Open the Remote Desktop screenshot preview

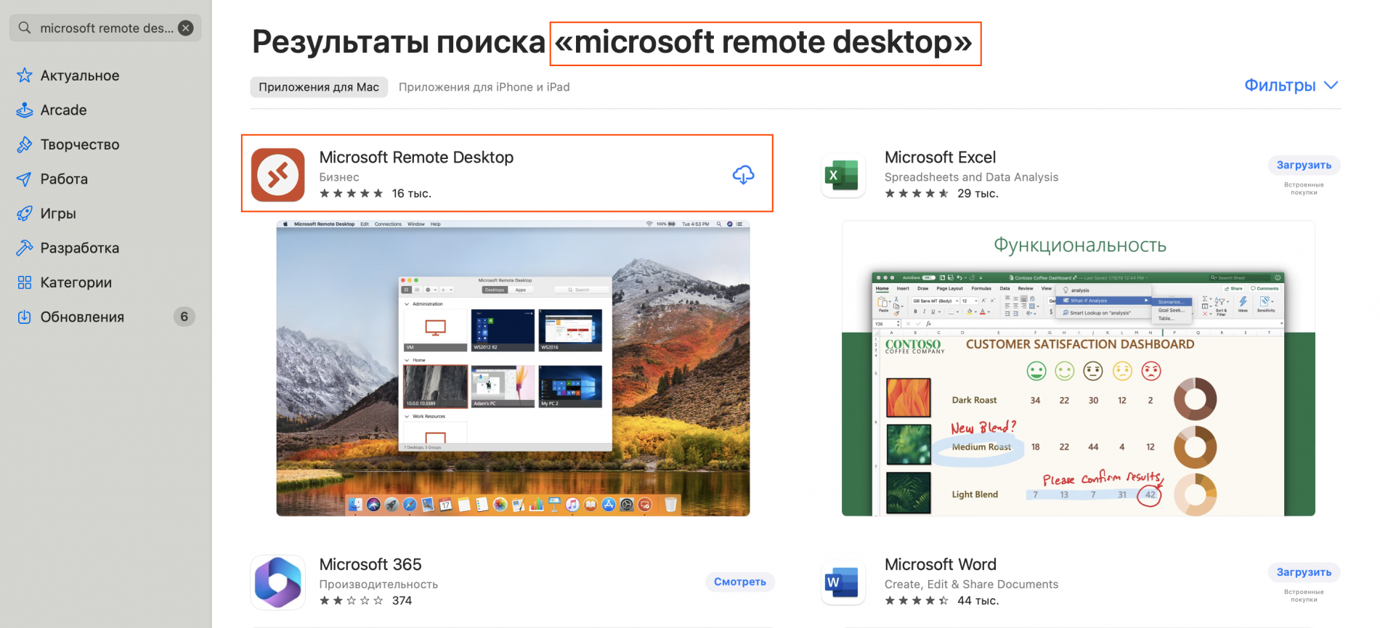513,368
